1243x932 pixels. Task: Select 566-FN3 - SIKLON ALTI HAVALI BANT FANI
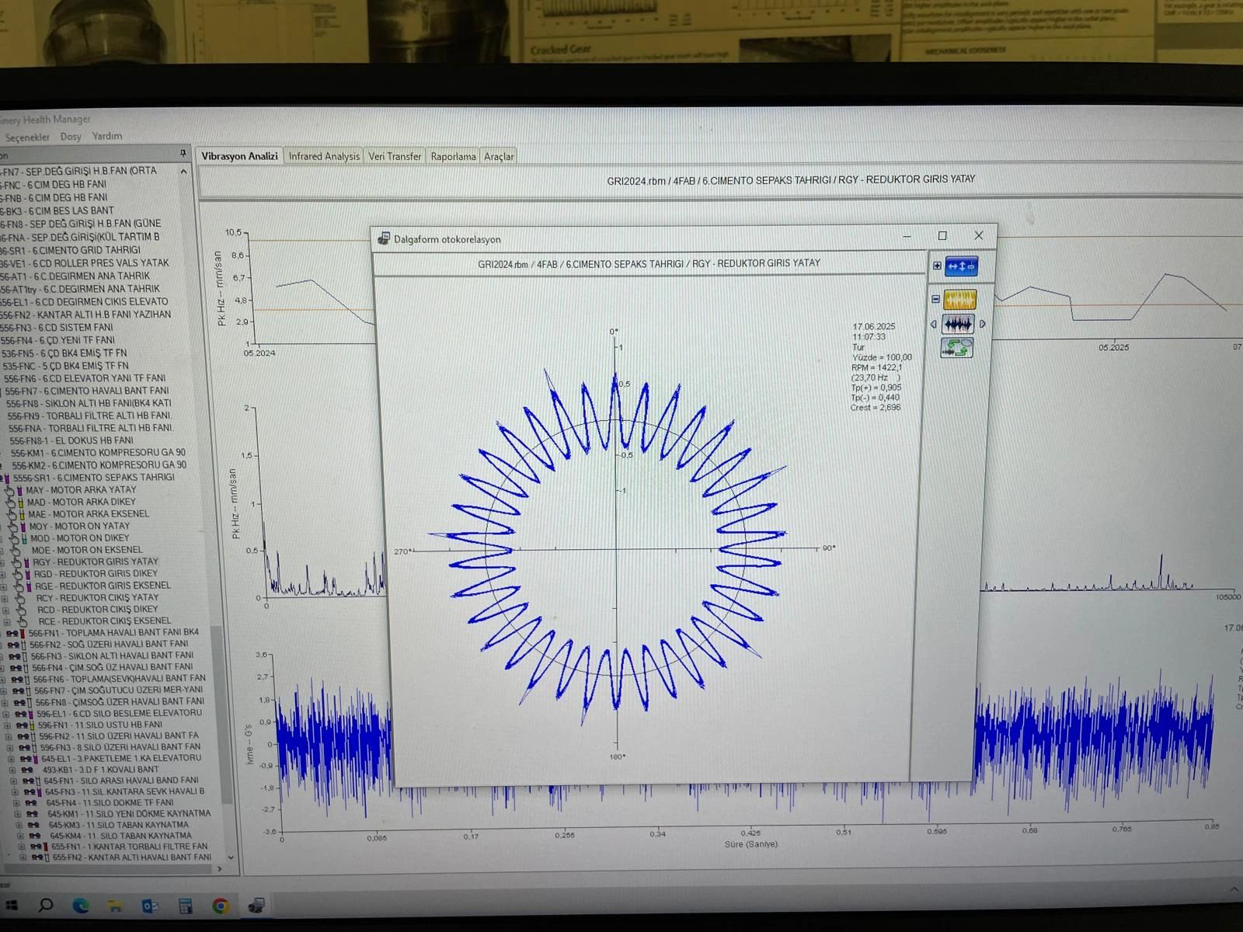coord(113,656)
